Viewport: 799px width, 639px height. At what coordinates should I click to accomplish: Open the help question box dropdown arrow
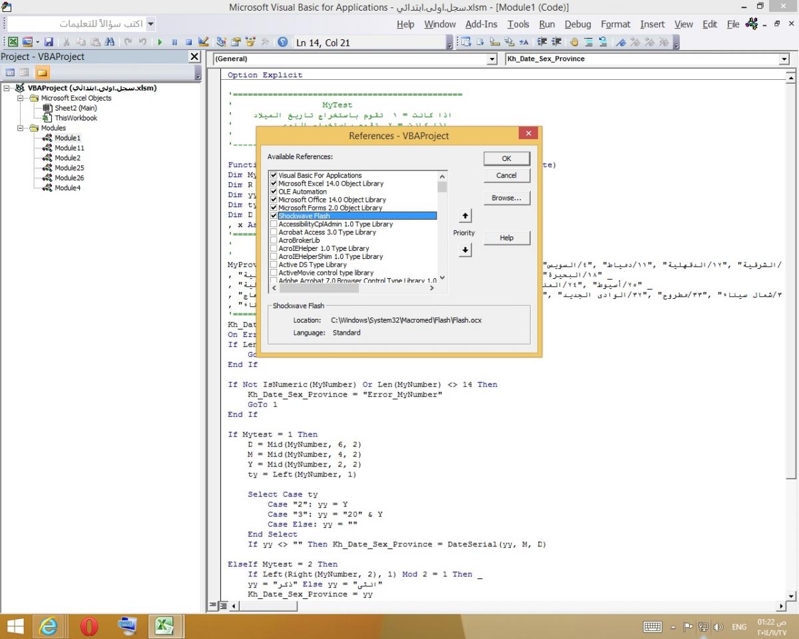(x=150, y=24)
